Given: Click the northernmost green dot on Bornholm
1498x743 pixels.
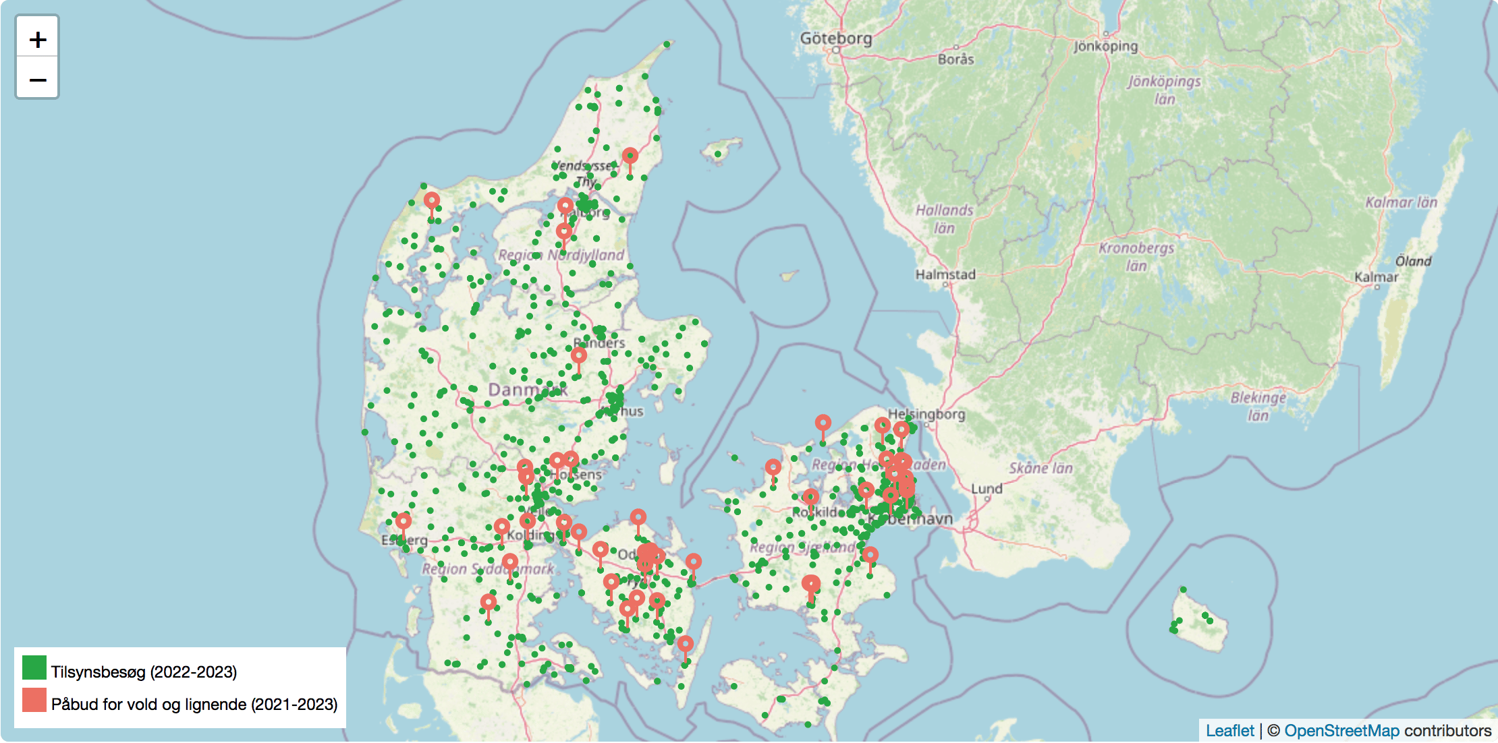Looking at the screenshot, I should pyautogui.click(x=1183, y=590).
